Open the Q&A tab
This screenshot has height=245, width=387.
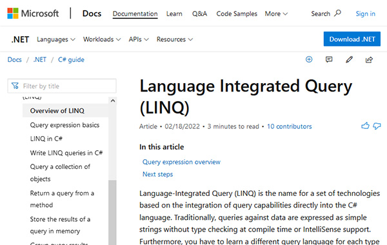(199, 14)
